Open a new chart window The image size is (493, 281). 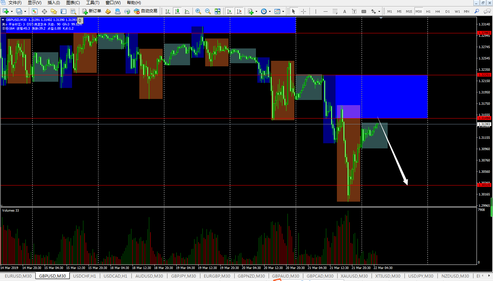6,11
